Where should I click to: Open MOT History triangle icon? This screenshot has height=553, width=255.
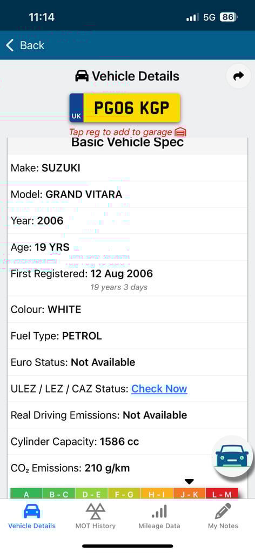coord(95,511)
